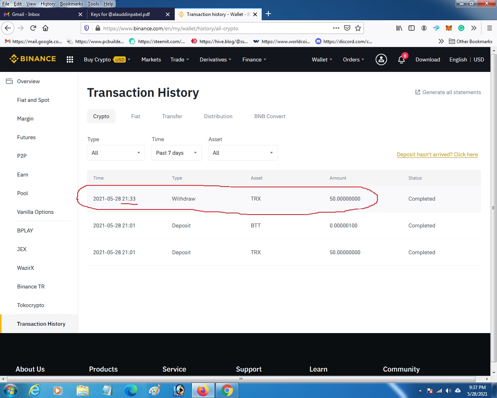Toggle the Firefox sidebar view icon
The image size is (497, 398).
(x=412, y=28)
